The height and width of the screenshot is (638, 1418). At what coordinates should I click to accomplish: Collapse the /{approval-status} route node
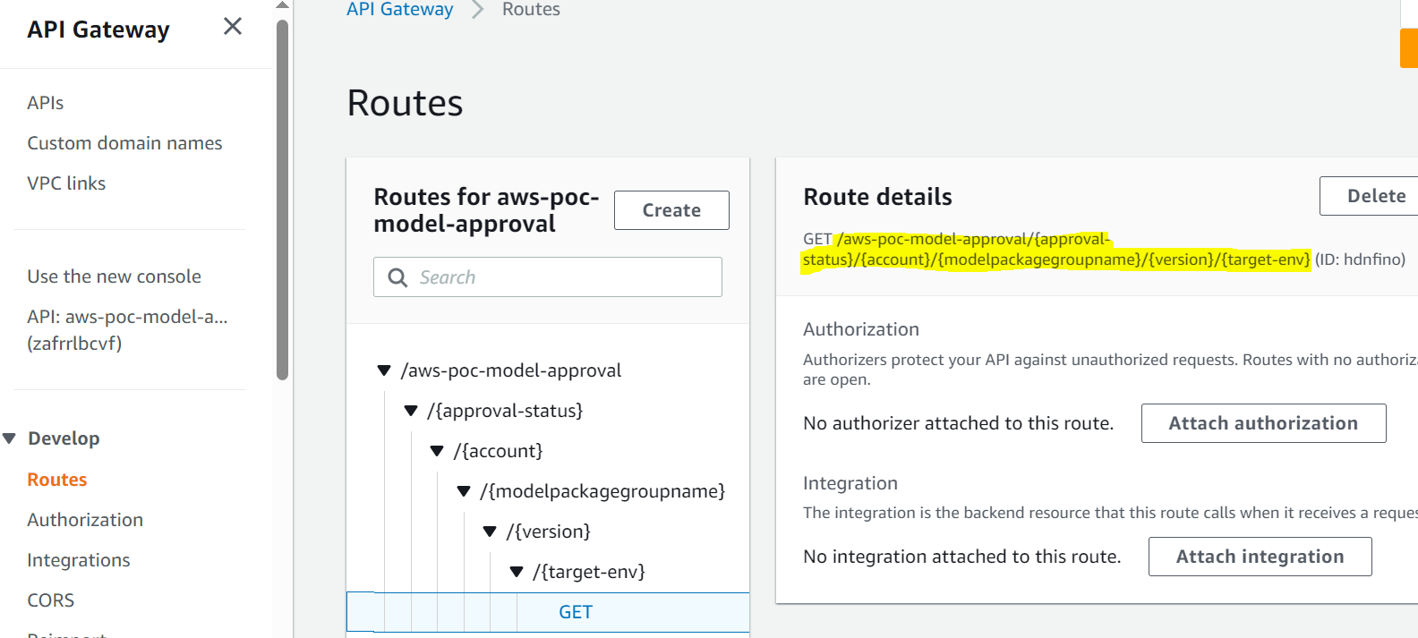411,411
